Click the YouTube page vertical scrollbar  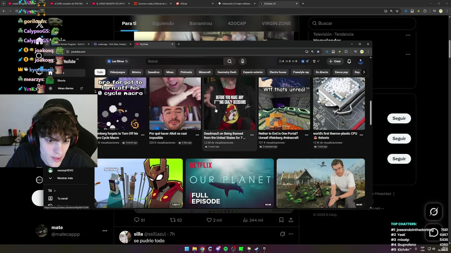coord(370,112)
